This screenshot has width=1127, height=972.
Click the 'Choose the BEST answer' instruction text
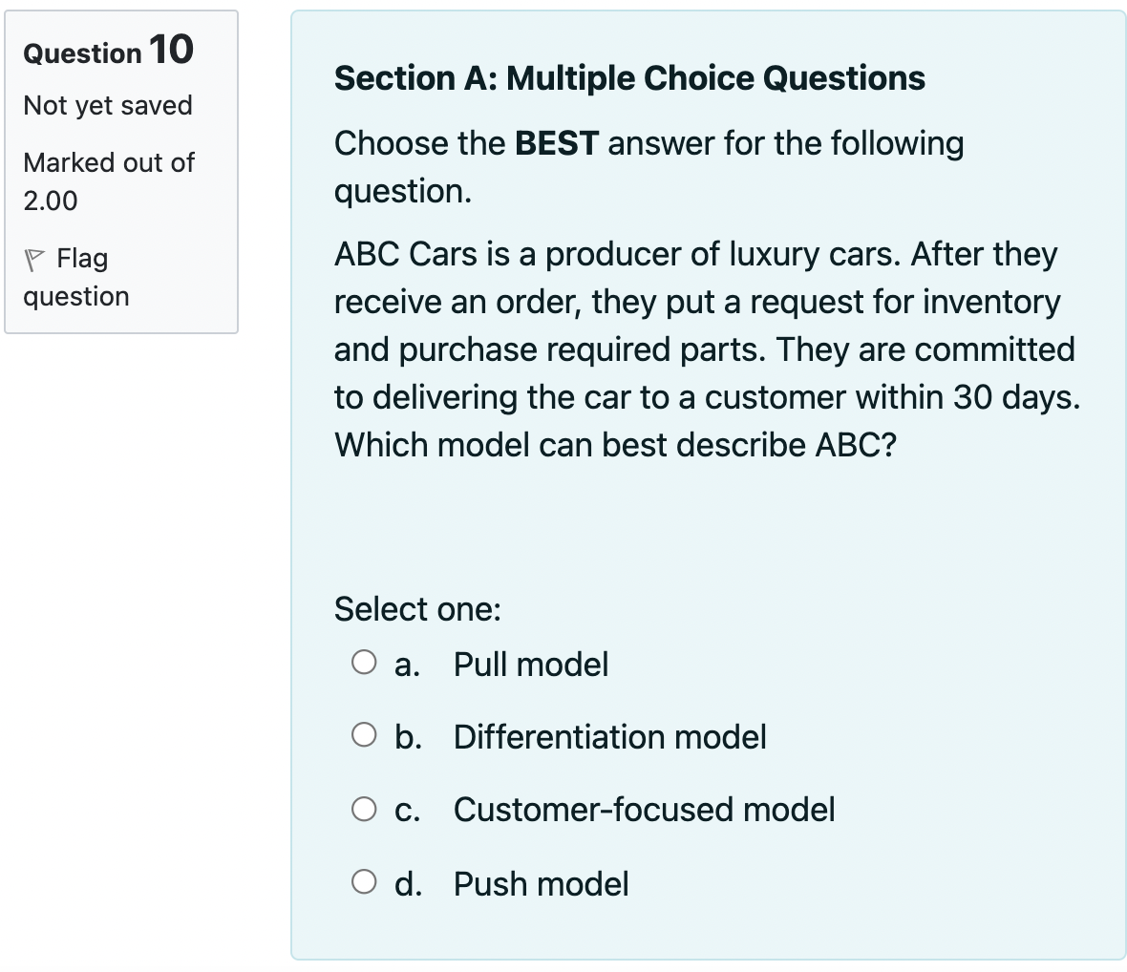click(x=649, y=166)
